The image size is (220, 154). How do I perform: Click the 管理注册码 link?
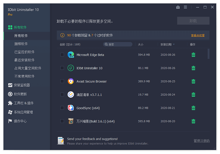point(202,141)
